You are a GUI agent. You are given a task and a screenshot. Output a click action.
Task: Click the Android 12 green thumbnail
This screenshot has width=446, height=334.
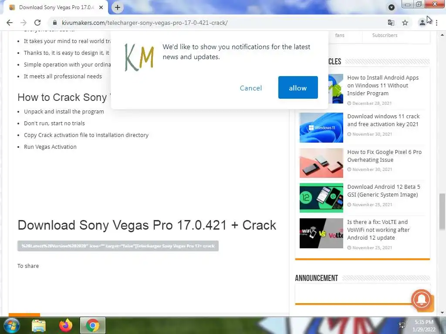pyautogui.click(x=321, y=198)
